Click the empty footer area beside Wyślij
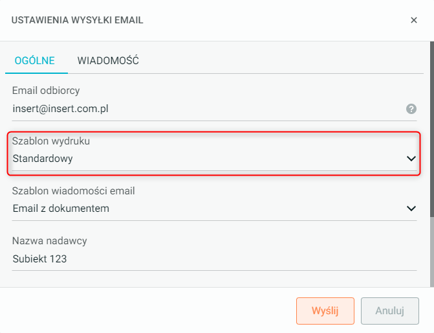Image resolution: width=434 pixels, height=333 pixels. [x=149, y=310]
